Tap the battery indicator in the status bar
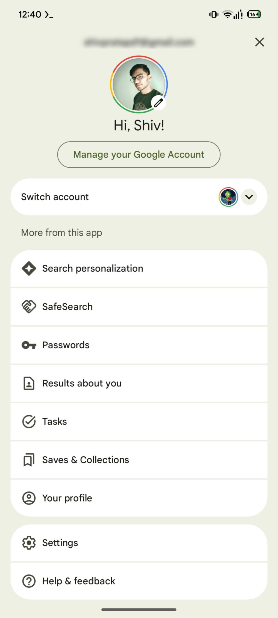Viewport: 278px width, 618px height. (254, 14)
